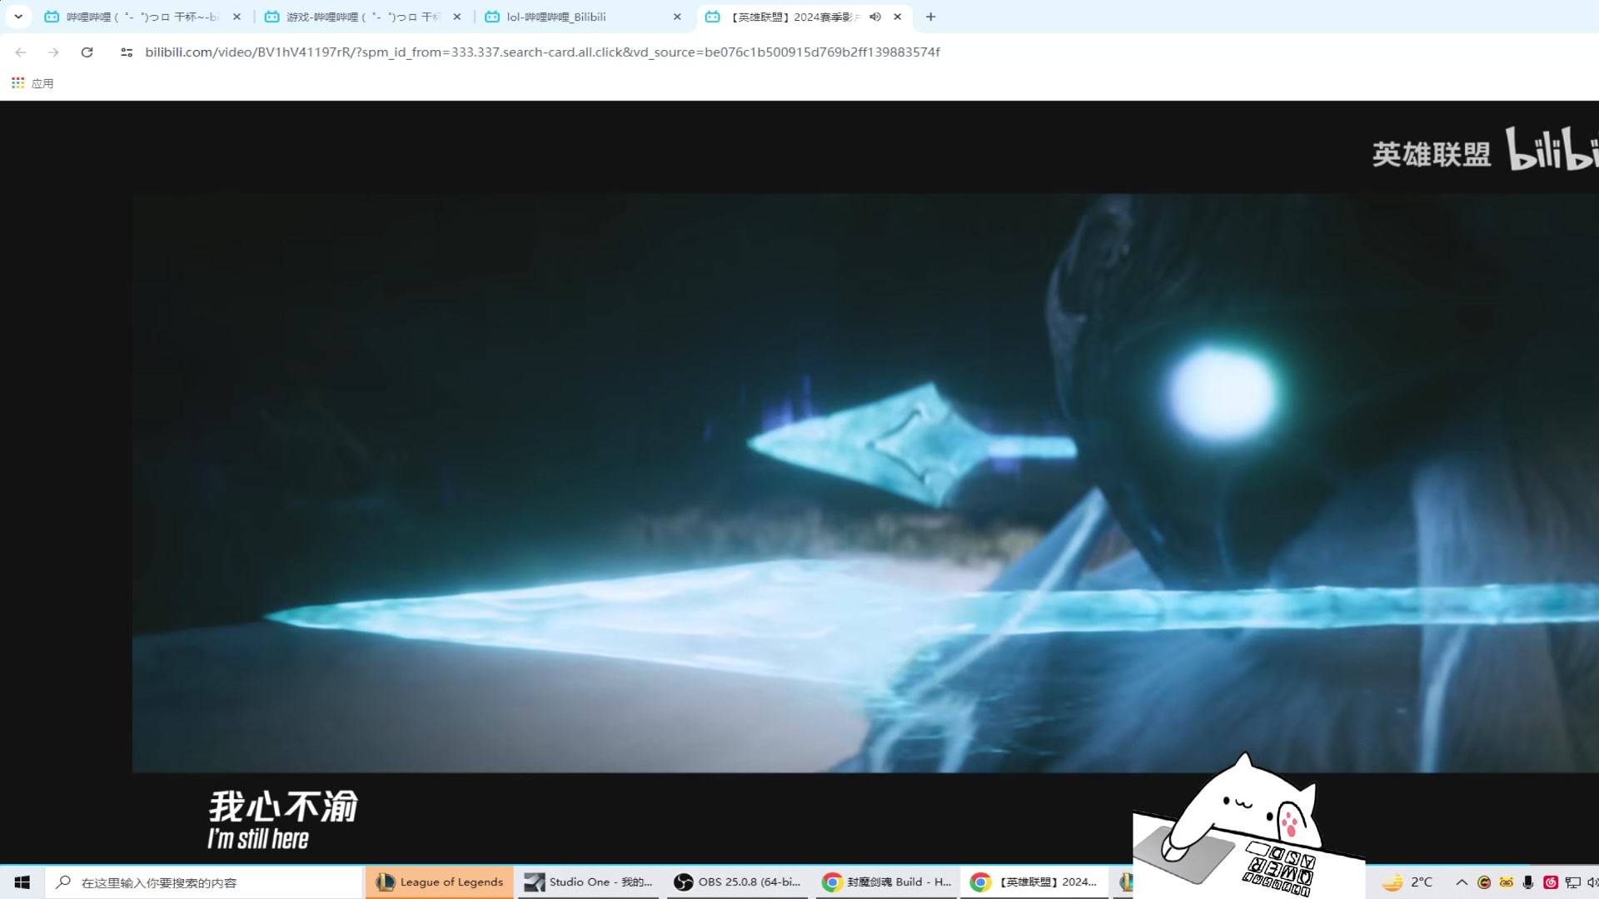Open League of Legends in taskbar
This screenshot has height=899, width=1599.
438,882
